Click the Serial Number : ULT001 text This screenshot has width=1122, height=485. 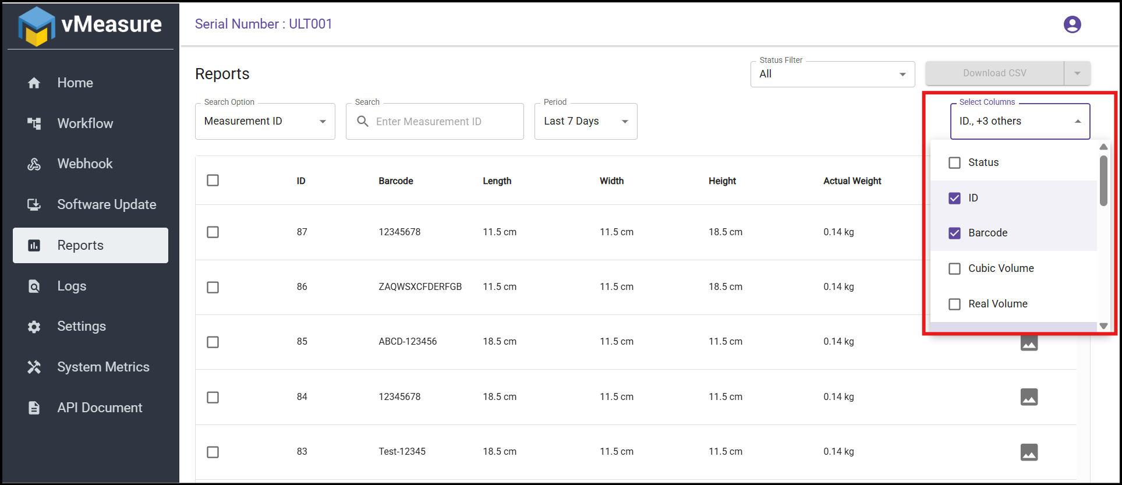pos(264,24)
